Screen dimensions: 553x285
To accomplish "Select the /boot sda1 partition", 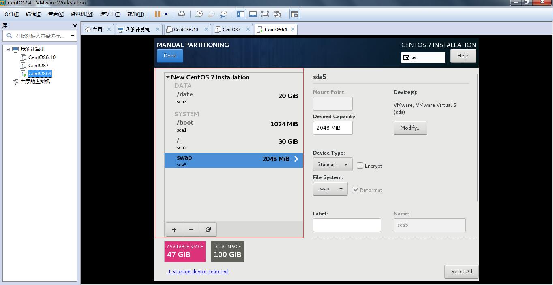I will point(234,125).
